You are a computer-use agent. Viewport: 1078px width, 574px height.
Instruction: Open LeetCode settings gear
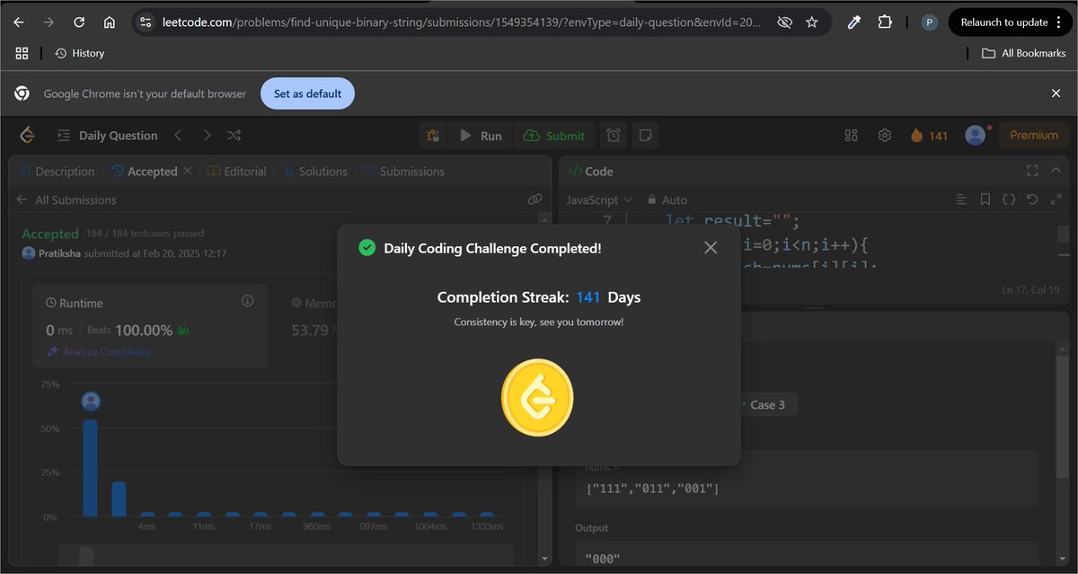coord(885,136)
